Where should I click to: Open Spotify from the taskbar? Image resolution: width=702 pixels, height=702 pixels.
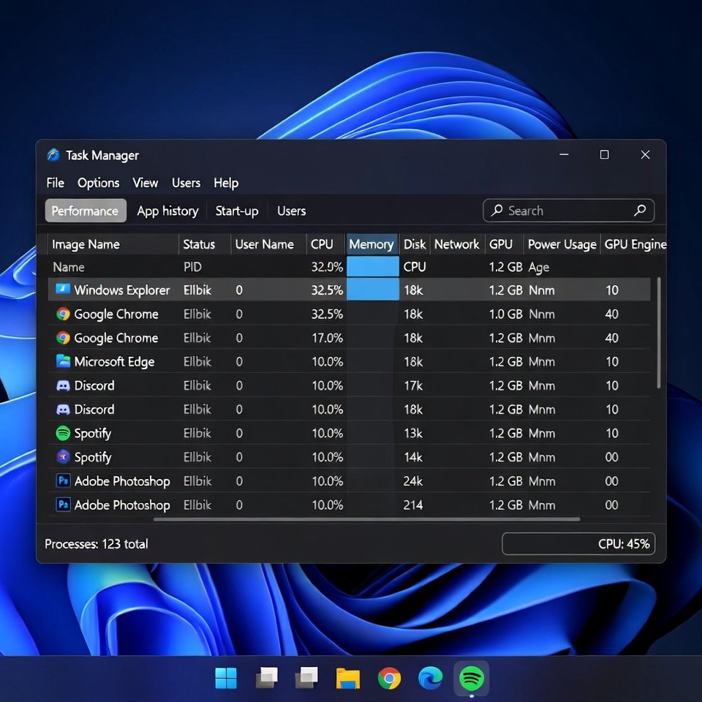point(472,679)
